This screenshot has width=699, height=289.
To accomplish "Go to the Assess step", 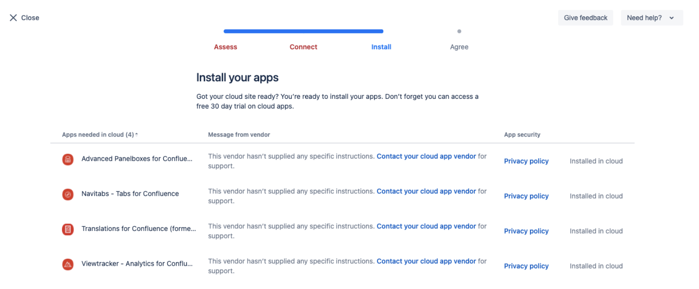I will (225, 47).
